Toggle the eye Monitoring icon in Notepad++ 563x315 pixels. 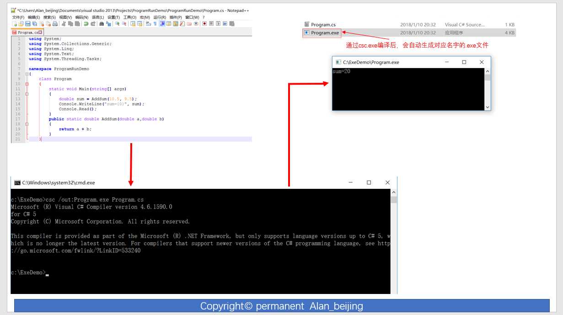[196, 23]
